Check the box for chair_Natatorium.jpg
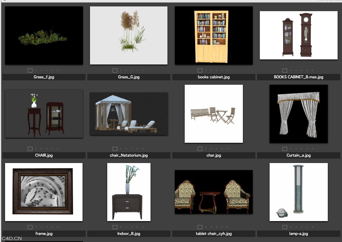 pyautogui.click(x=115, y=149)
